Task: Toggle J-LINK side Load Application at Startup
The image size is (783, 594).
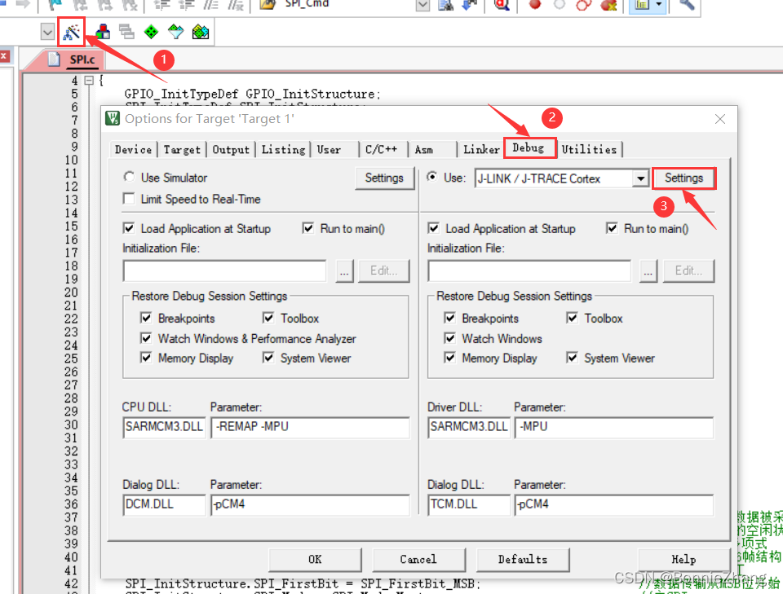Action: point(433,228)
